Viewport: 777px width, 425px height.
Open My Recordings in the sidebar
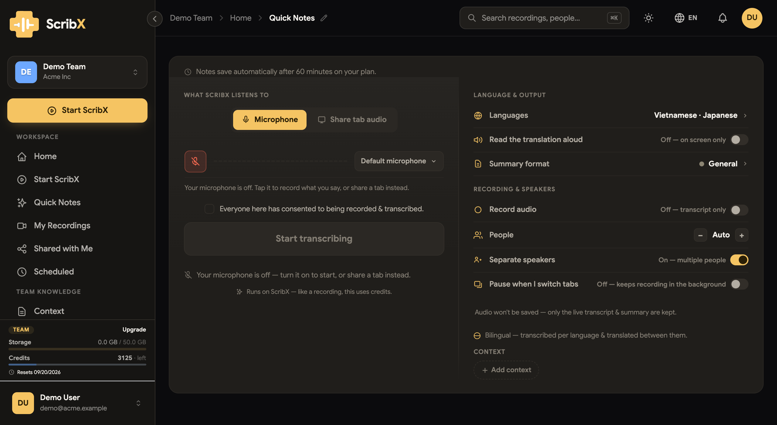(x=62, y=226)
